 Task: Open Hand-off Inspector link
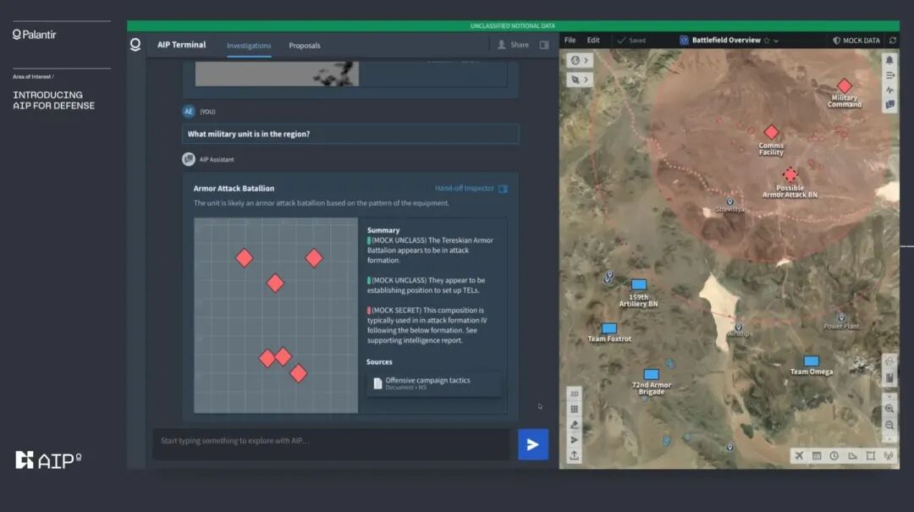coord(465,189)
